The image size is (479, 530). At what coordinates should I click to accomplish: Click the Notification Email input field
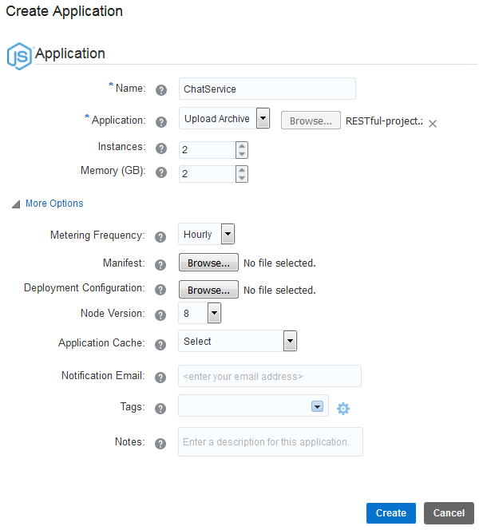270,376
